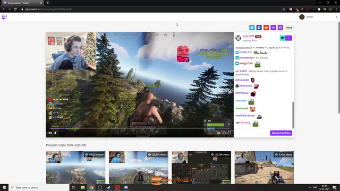This screenshot has width=340, height=191.
Task: Click the Twitch logo in the header
Action: coord(4,17)
